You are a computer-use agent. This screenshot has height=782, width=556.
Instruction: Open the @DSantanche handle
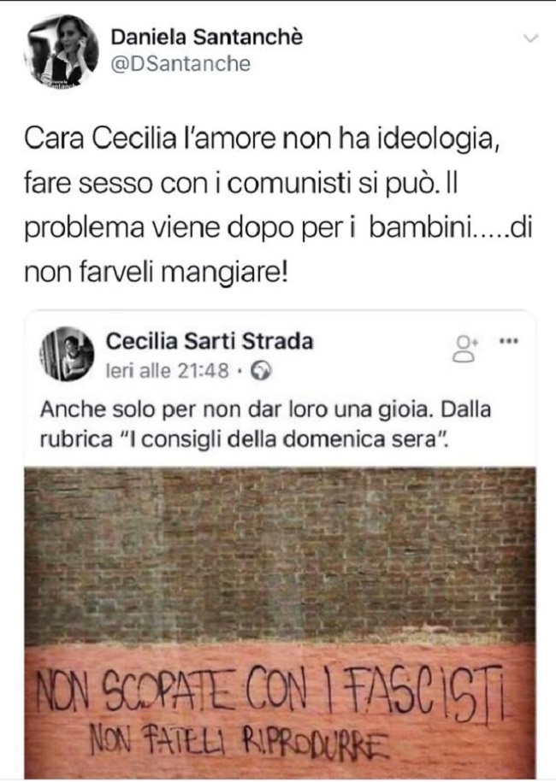pyautogui.click(x=180, y=64)
